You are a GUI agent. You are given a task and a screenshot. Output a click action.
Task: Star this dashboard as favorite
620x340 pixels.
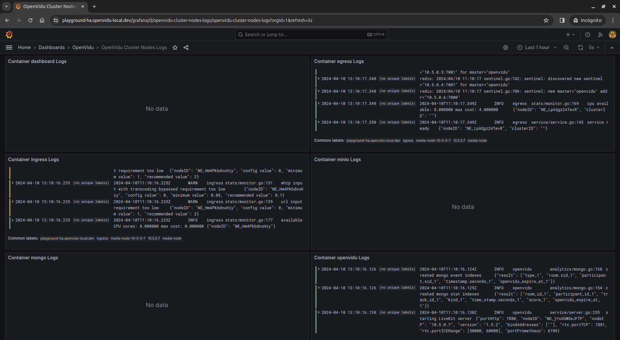click(x=175, y=47)
